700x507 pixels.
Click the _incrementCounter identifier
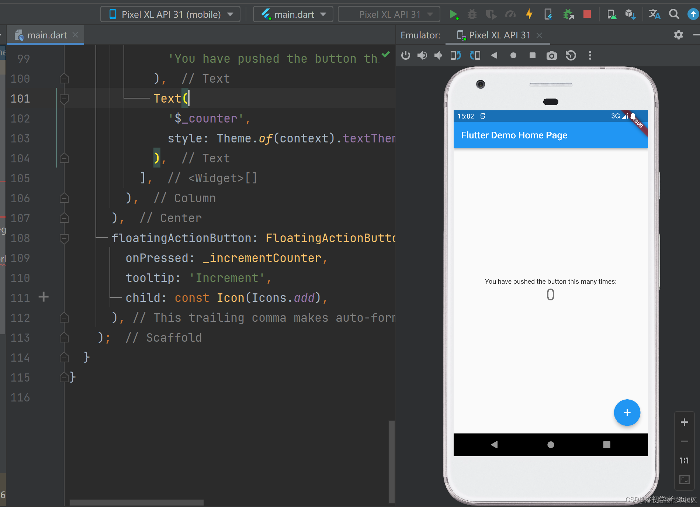(x=262, y=258)
